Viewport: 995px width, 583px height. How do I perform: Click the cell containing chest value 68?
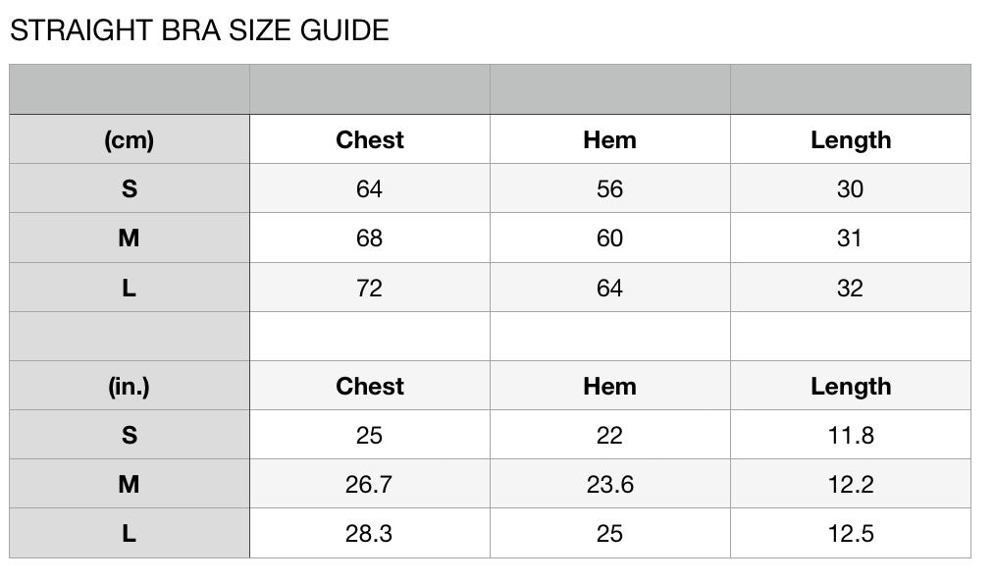click(369, 238)
